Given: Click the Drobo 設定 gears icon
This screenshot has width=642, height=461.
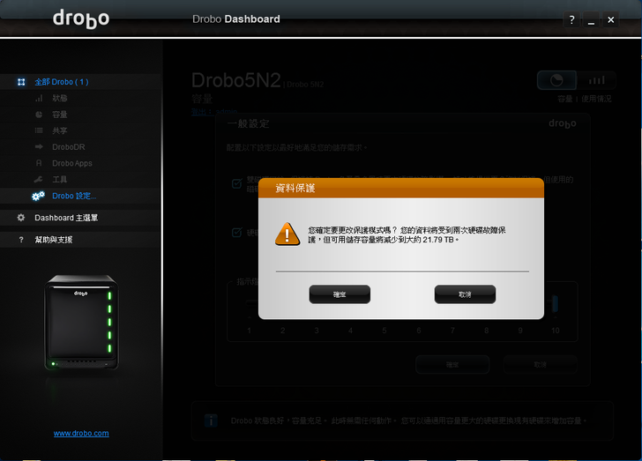Looking at the screenshot, I should click(38, 196).
